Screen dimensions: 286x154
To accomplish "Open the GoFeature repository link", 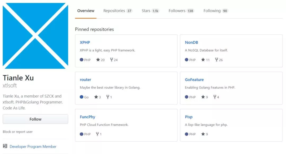I will pos(194,80).
